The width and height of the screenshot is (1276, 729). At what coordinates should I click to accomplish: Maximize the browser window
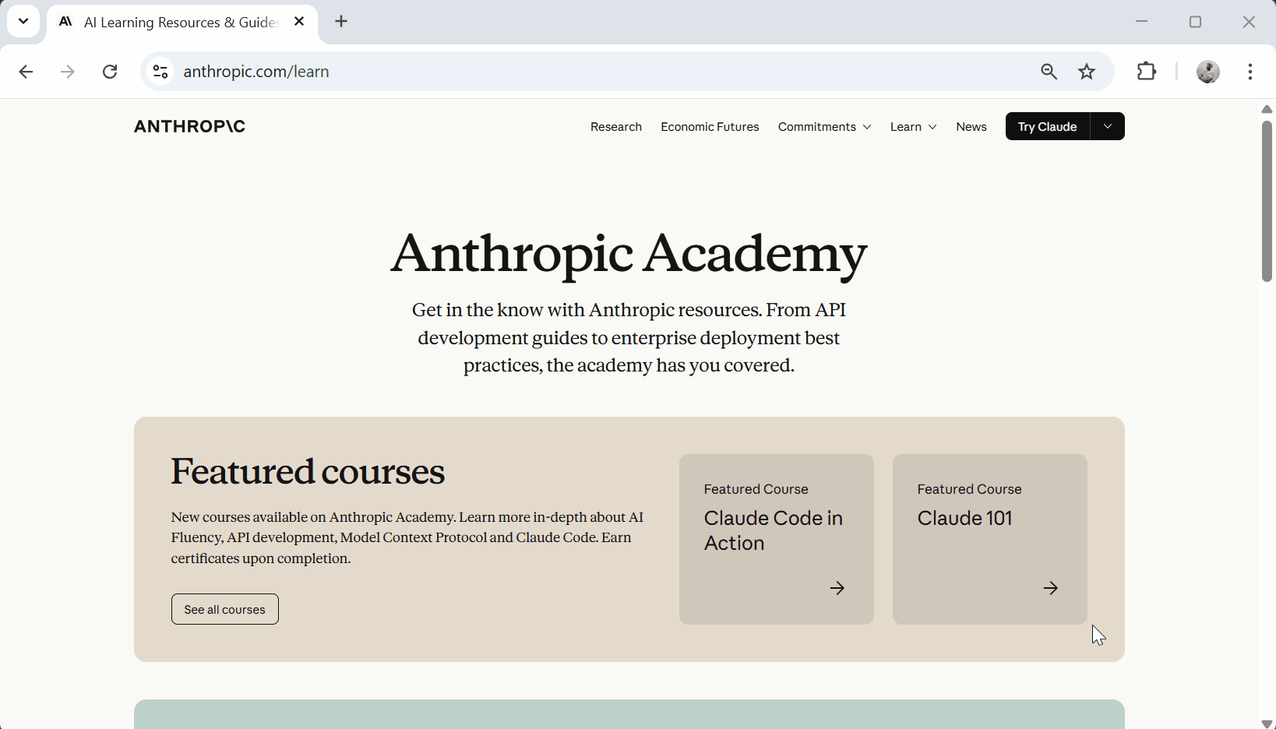[1196, 22]
